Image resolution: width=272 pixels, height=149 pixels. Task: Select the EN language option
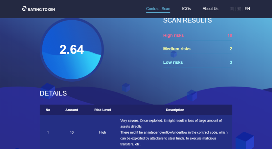(x=247, y=8)
